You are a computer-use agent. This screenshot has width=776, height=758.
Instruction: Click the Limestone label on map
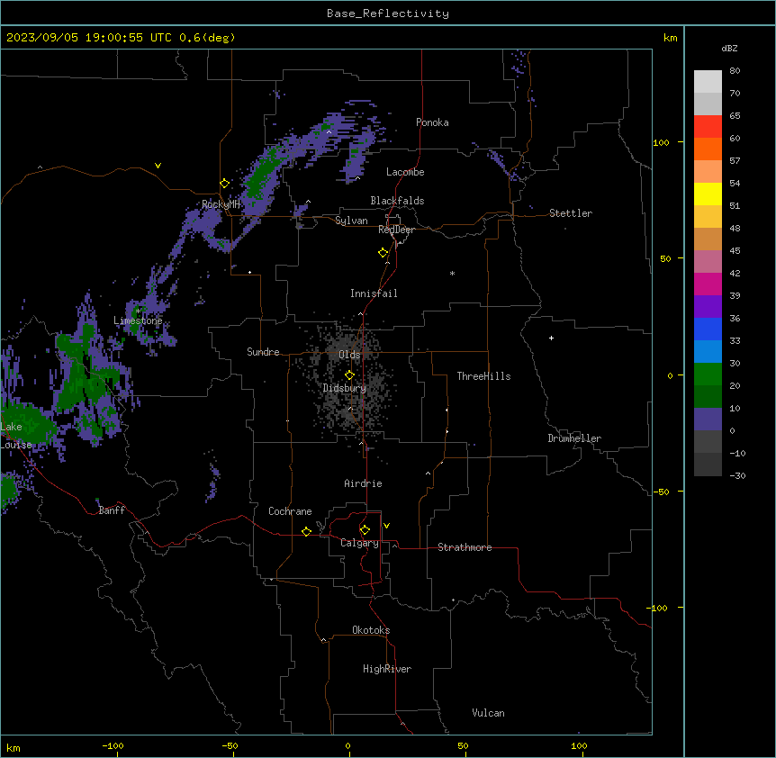click(x=138, y=320)
